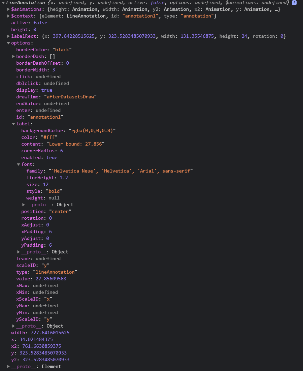The image size is (303, 371).
Task: Select the xPadding: 6 property
Action: click(x=37, y=231)
